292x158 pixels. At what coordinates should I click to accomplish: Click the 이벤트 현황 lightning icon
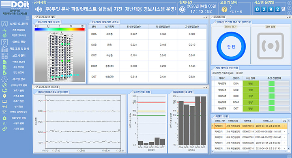click(4, 42)
